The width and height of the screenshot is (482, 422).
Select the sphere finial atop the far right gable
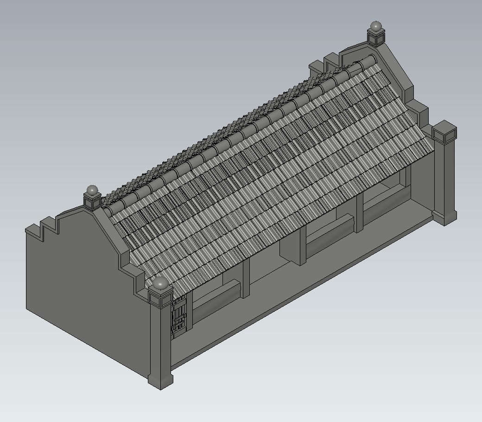[376, 26]
